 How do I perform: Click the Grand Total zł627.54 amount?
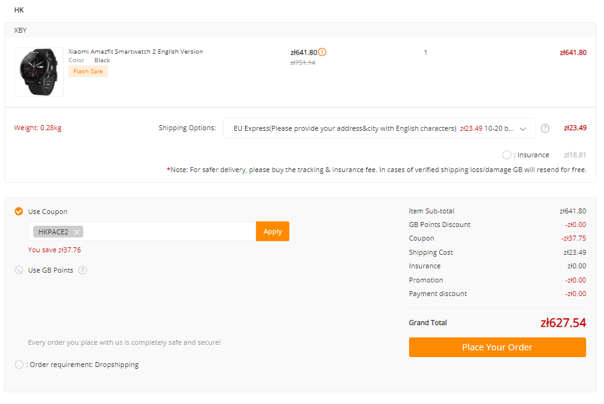click(x=563, y=323)
